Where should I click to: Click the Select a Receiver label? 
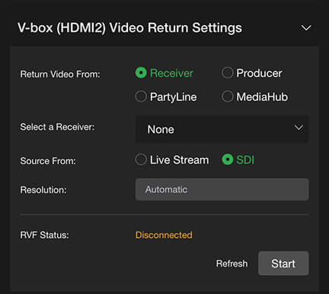tap(57, 127)
